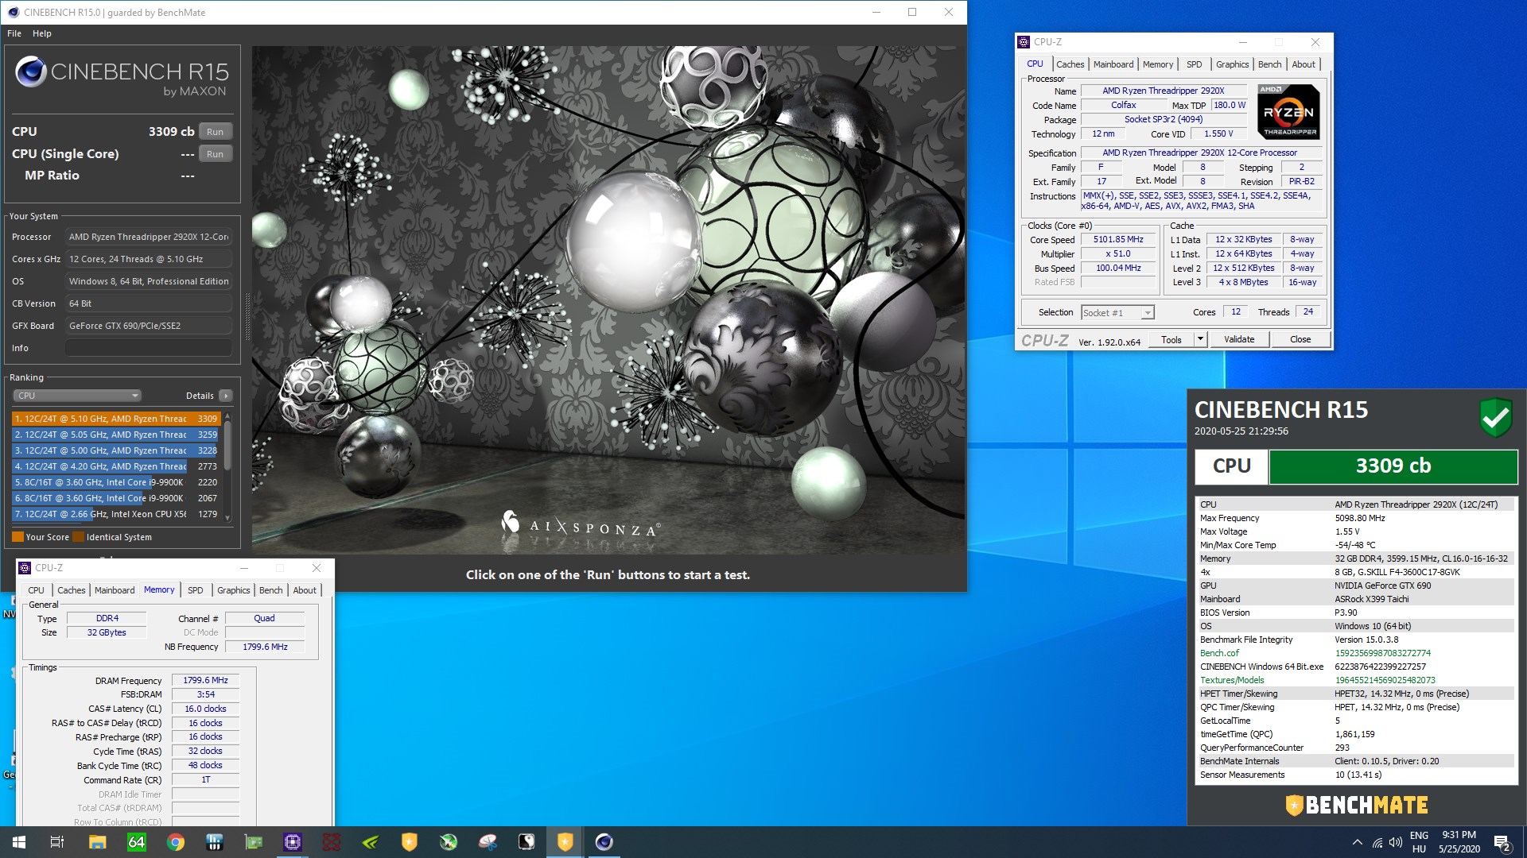Click the Cinebench R15 logo icon
Screen dimensions: 1527x858
[x=30, y=72]
